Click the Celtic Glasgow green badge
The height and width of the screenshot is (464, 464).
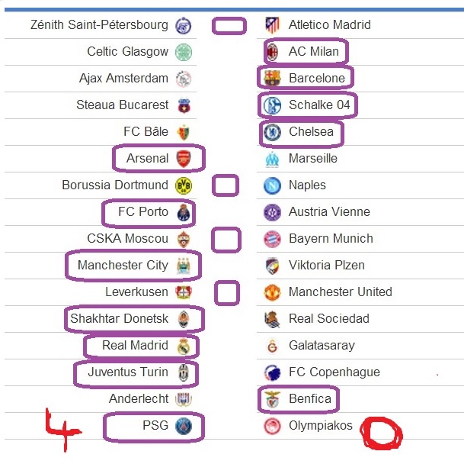(184, 52)
